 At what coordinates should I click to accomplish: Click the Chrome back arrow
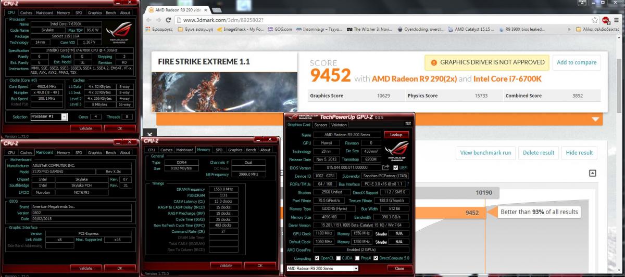(x=148, y=20)
